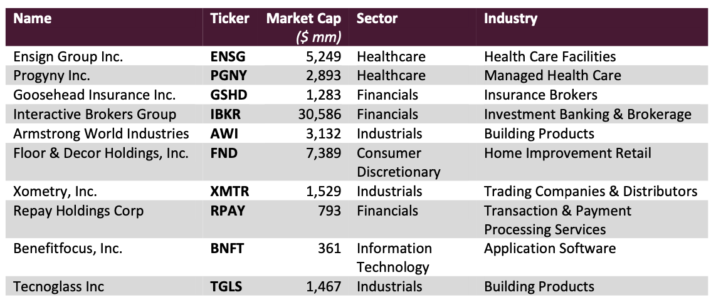The image size is (716, 307).
Task: Click the ENSG ticker symbol
Action: tap(228, 56)
